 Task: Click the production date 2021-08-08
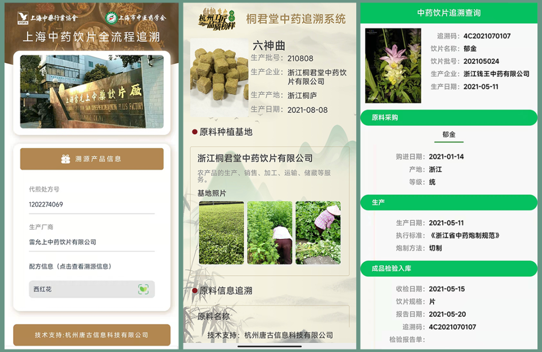pyautogui.click(x=308, y=110)
